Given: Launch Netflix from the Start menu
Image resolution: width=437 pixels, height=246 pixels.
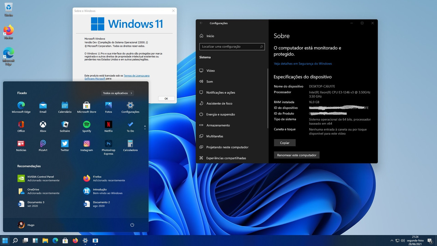Looking at the screenshot, I should tap(109, 126).
